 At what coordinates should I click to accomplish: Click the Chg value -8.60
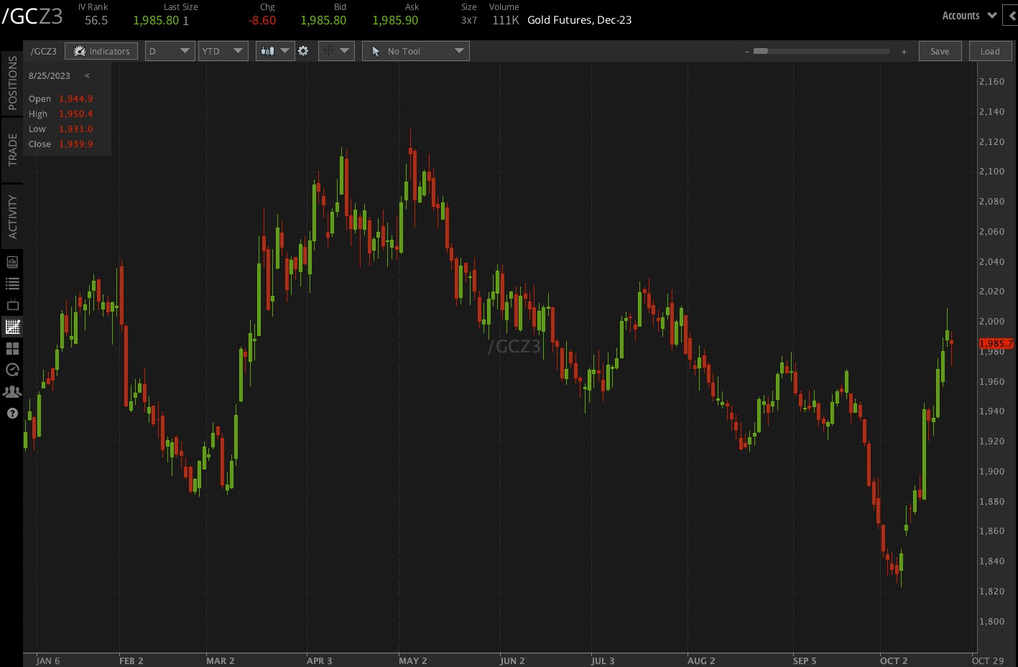coord(262,20)
